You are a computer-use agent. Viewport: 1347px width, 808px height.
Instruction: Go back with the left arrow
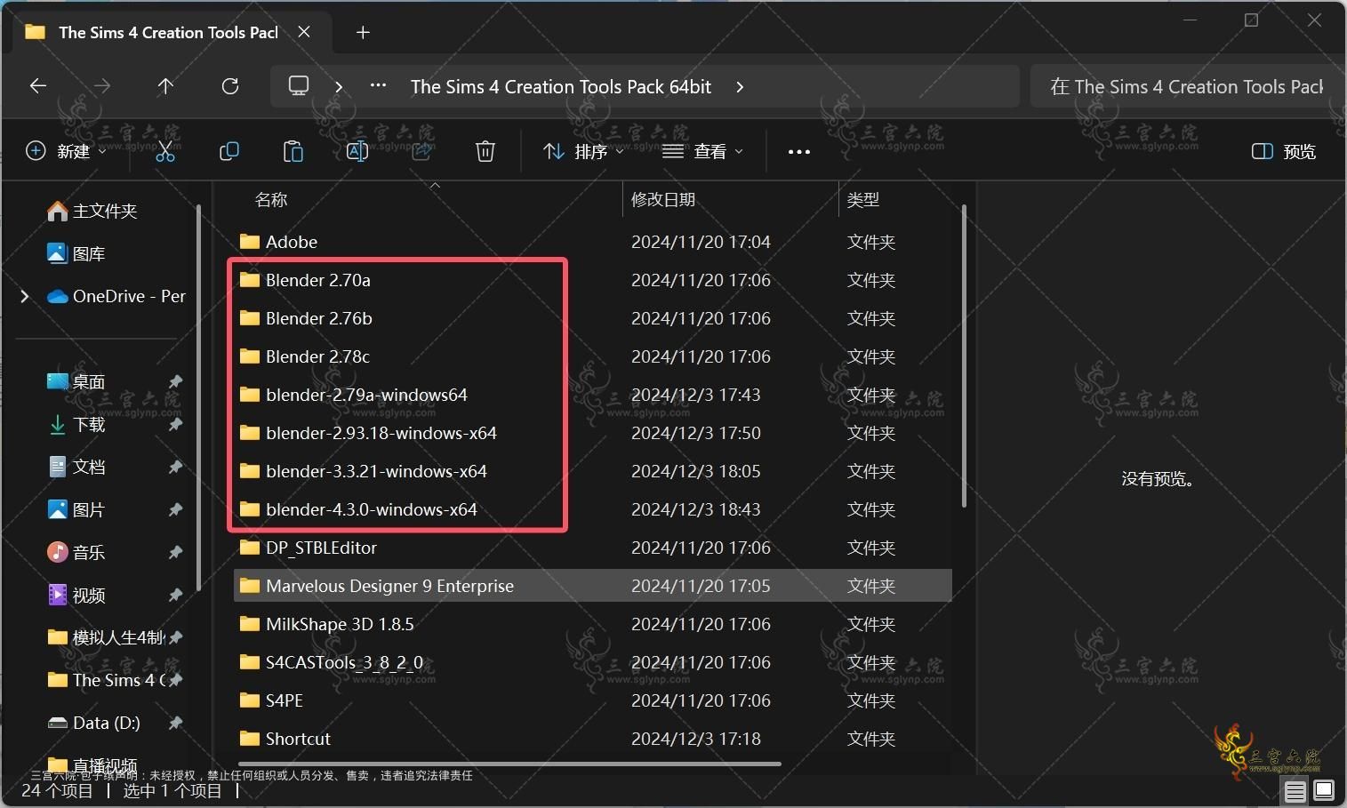(38, 86)
